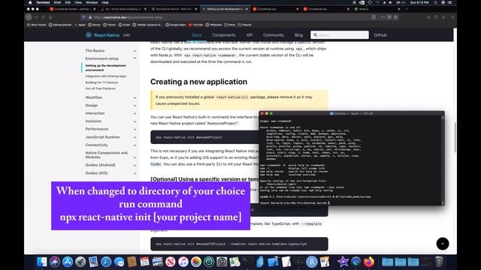
Task: Open the YouTube bookmark
Action: click(195, 25)
